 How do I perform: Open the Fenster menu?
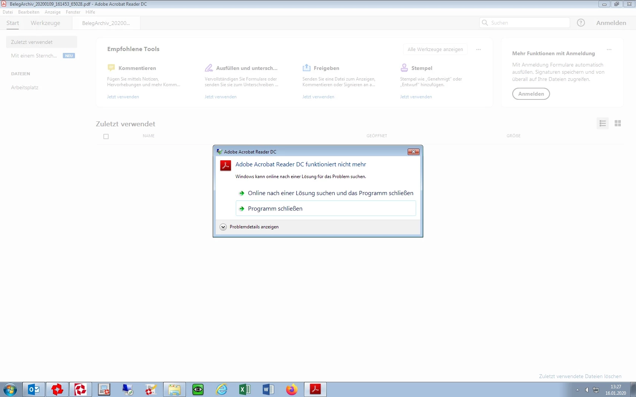73,12
